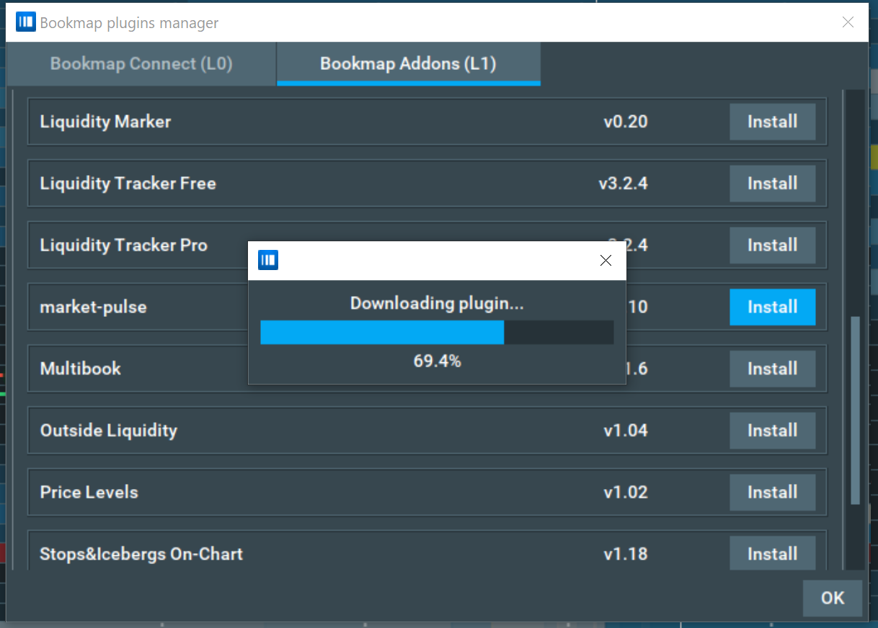
Task: Close the Downloading plugin dialog
Action: [x=606, y=261]
